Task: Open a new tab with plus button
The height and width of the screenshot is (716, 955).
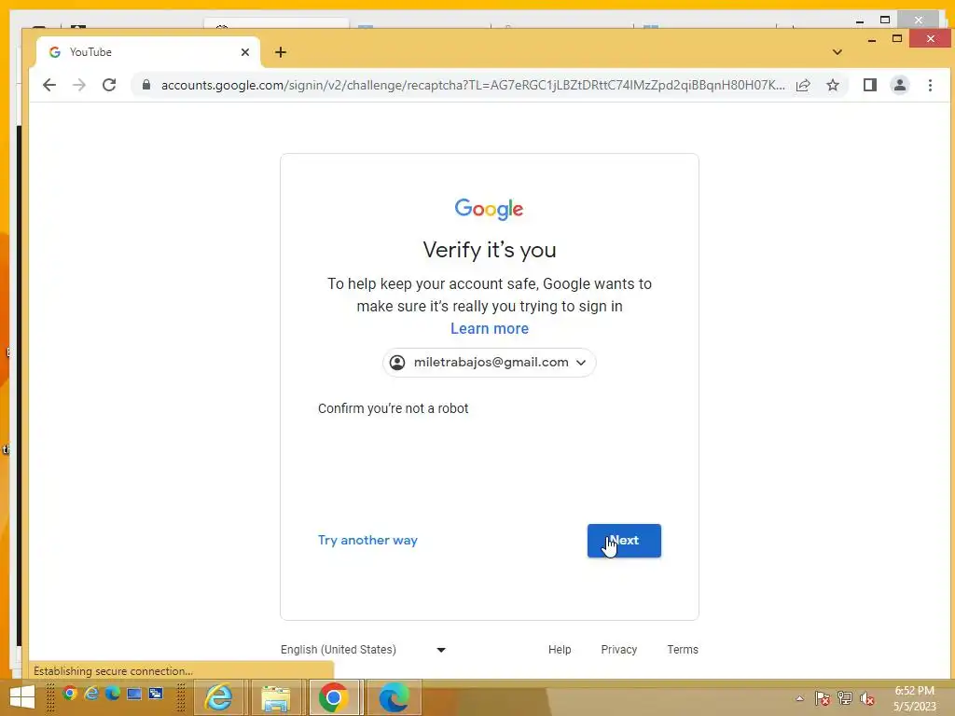Action: (x=280, y=52)
